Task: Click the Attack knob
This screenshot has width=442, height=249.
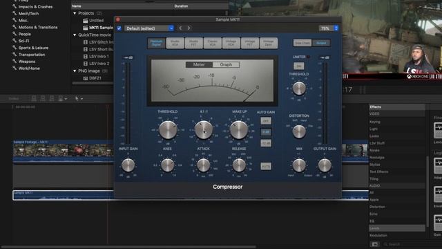Action: pyautogui.click(x=203, y=165)
